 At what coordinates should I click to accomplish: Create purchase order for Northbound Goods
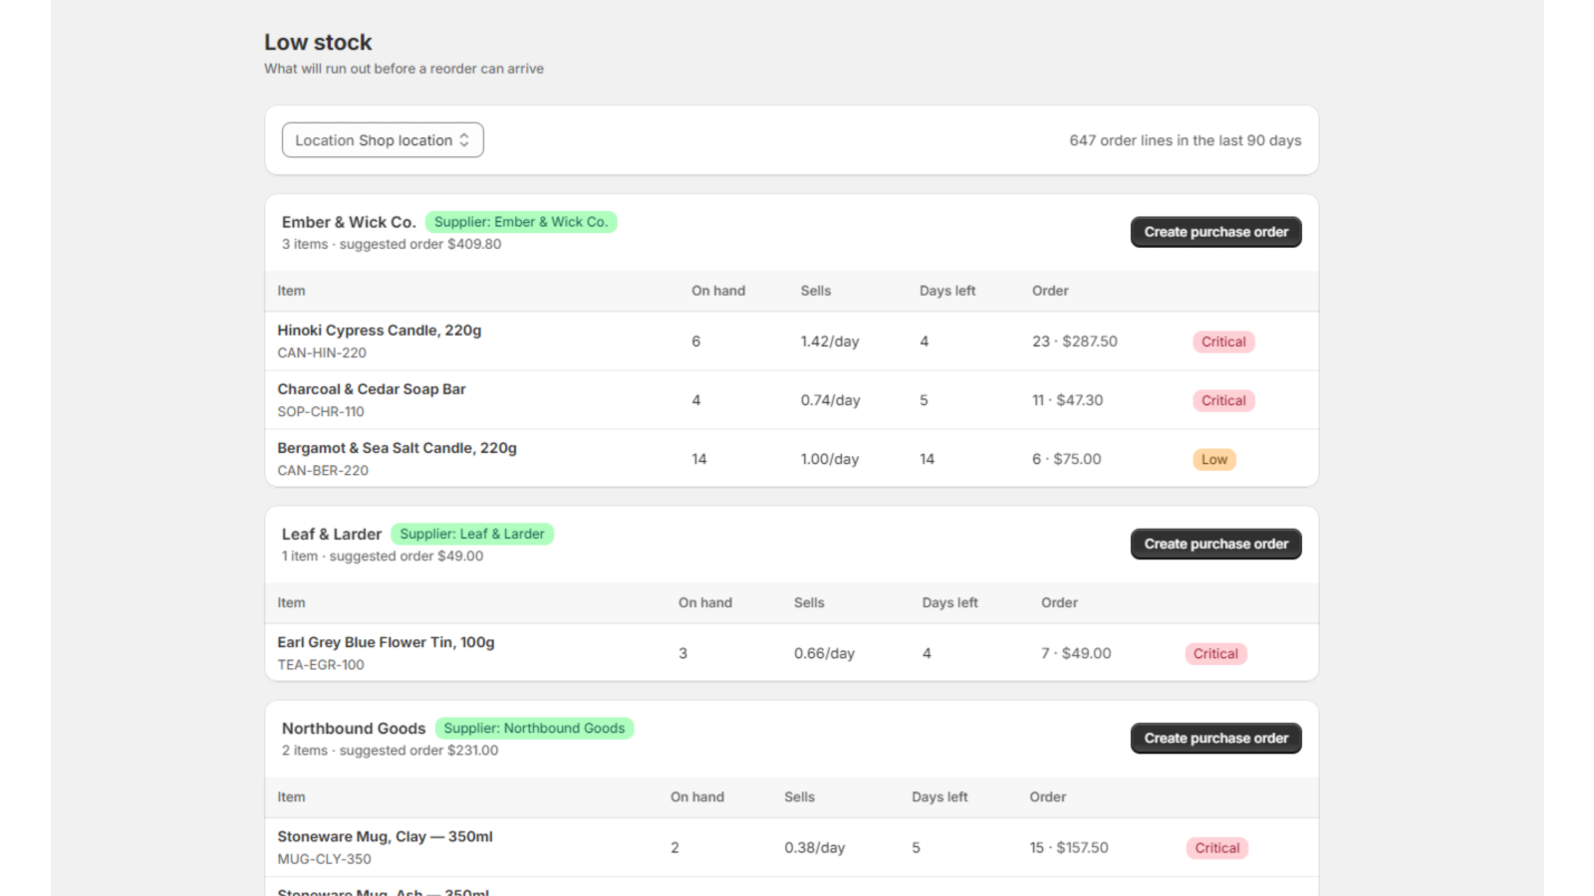point(1215,738)
